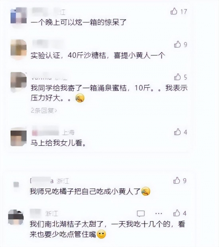Select the 马上给我女儿看 comment text
The height and width of the screenshot is (247, 219).
click(x=58, y=143)
